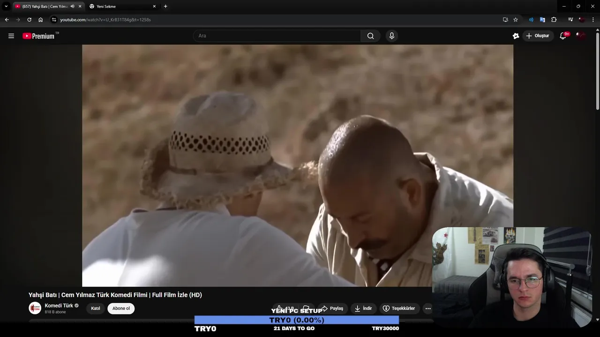Open the Chrome profile avatar

(581, 20)
